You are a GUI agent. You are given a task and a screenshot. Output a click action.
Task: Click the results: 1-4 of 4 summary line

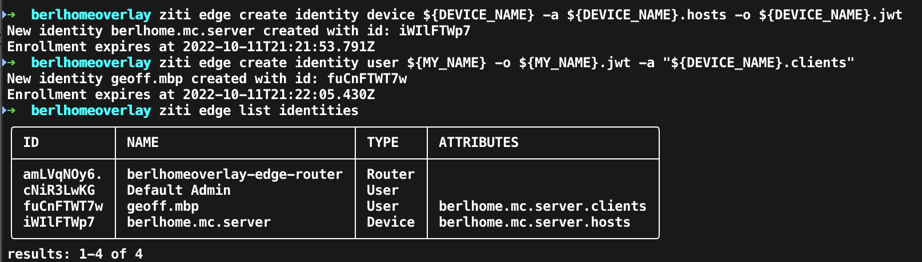coord(75,254)
